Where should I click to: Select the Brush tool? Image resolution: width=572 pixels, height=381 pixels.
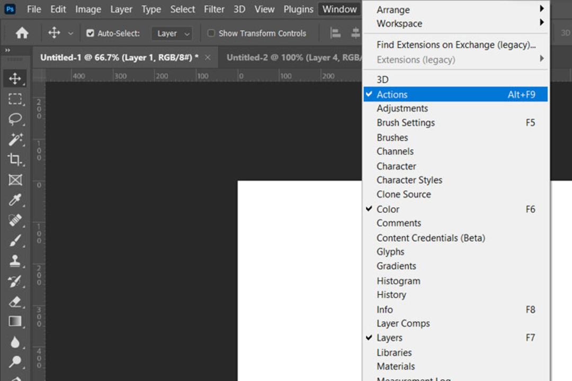pos(15,241)
